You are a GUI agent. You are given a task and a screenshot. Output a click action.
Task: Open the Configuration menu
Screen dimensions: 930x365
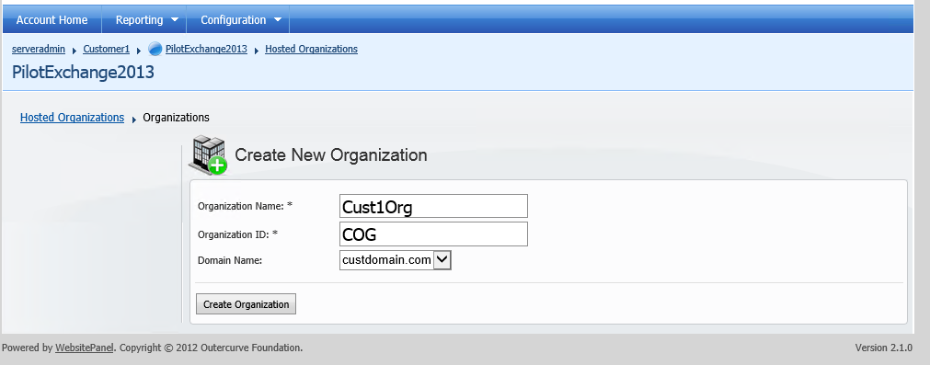[x=233, y=19]
